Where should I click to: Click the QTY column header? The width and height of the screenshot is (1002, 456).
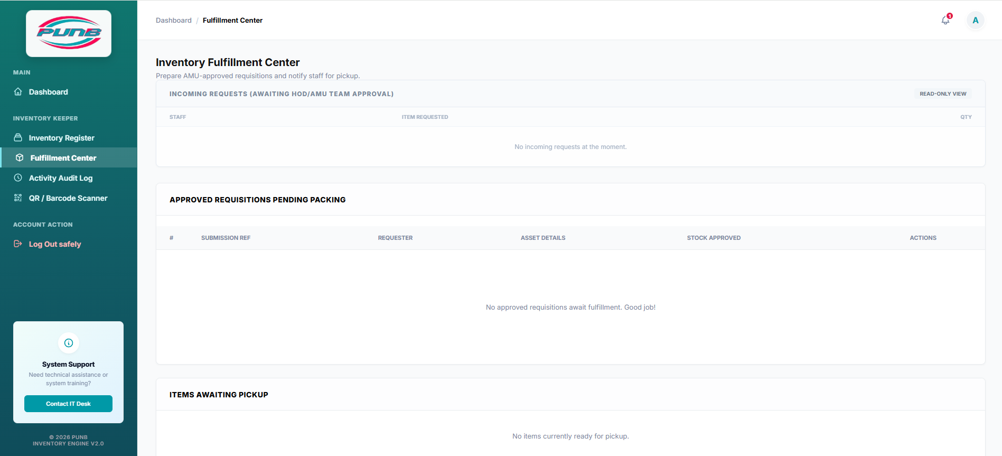(966, 117)
